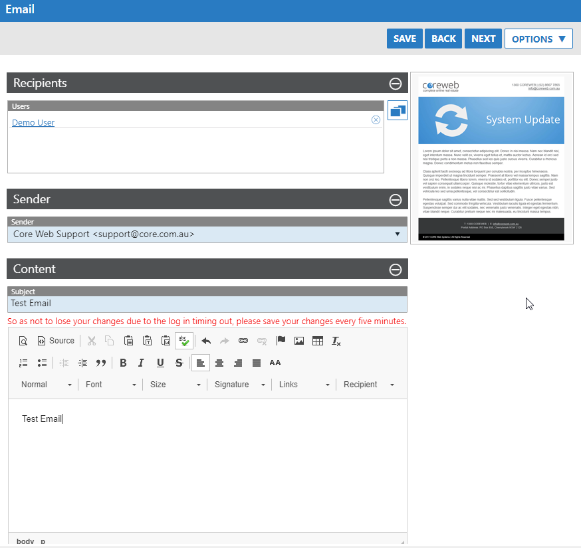Toggle bold formatting

pyautogui.click(x=123, y=363)
